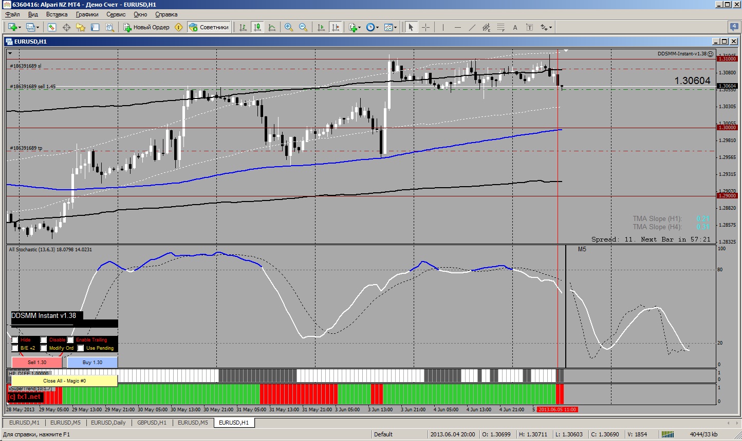
Task: Expand the Profiles dropdown arrow
Action: click(x=38, y=27)
